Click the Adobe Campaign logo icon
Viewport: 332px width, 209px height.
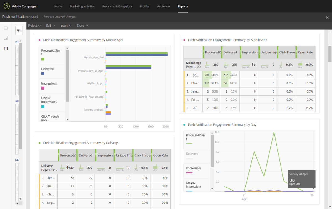point(6,6)
